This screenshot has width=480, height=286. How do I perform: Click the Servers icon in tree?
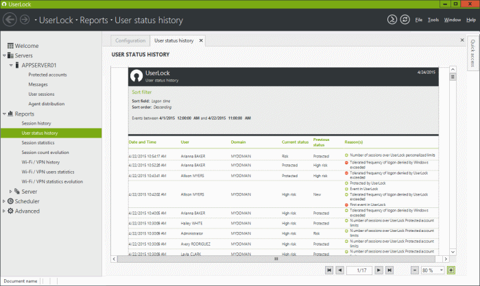tap(10, 55)
